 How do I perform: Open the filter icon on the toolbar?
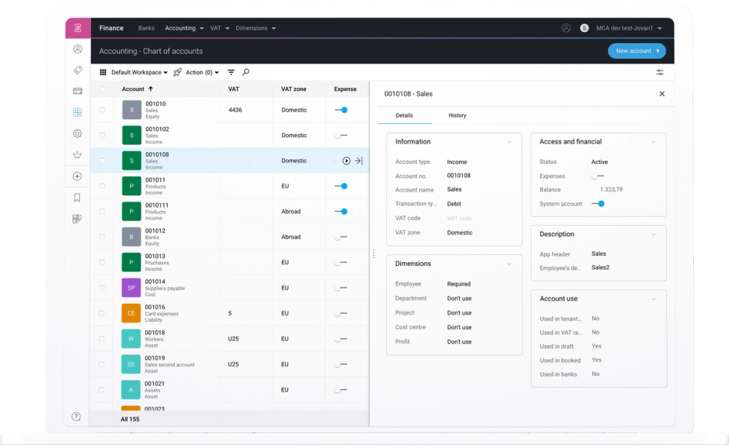(231, 72)
